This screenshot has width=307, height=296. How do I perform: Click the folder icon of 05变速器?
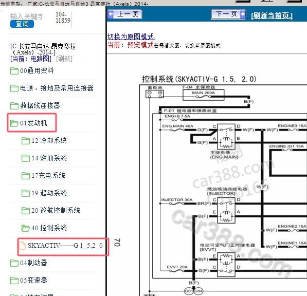coord(14,281)
